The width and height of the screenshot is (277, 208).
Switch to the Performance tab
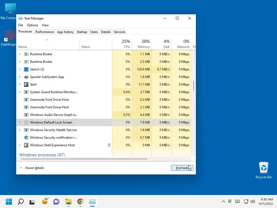[45, 32]
